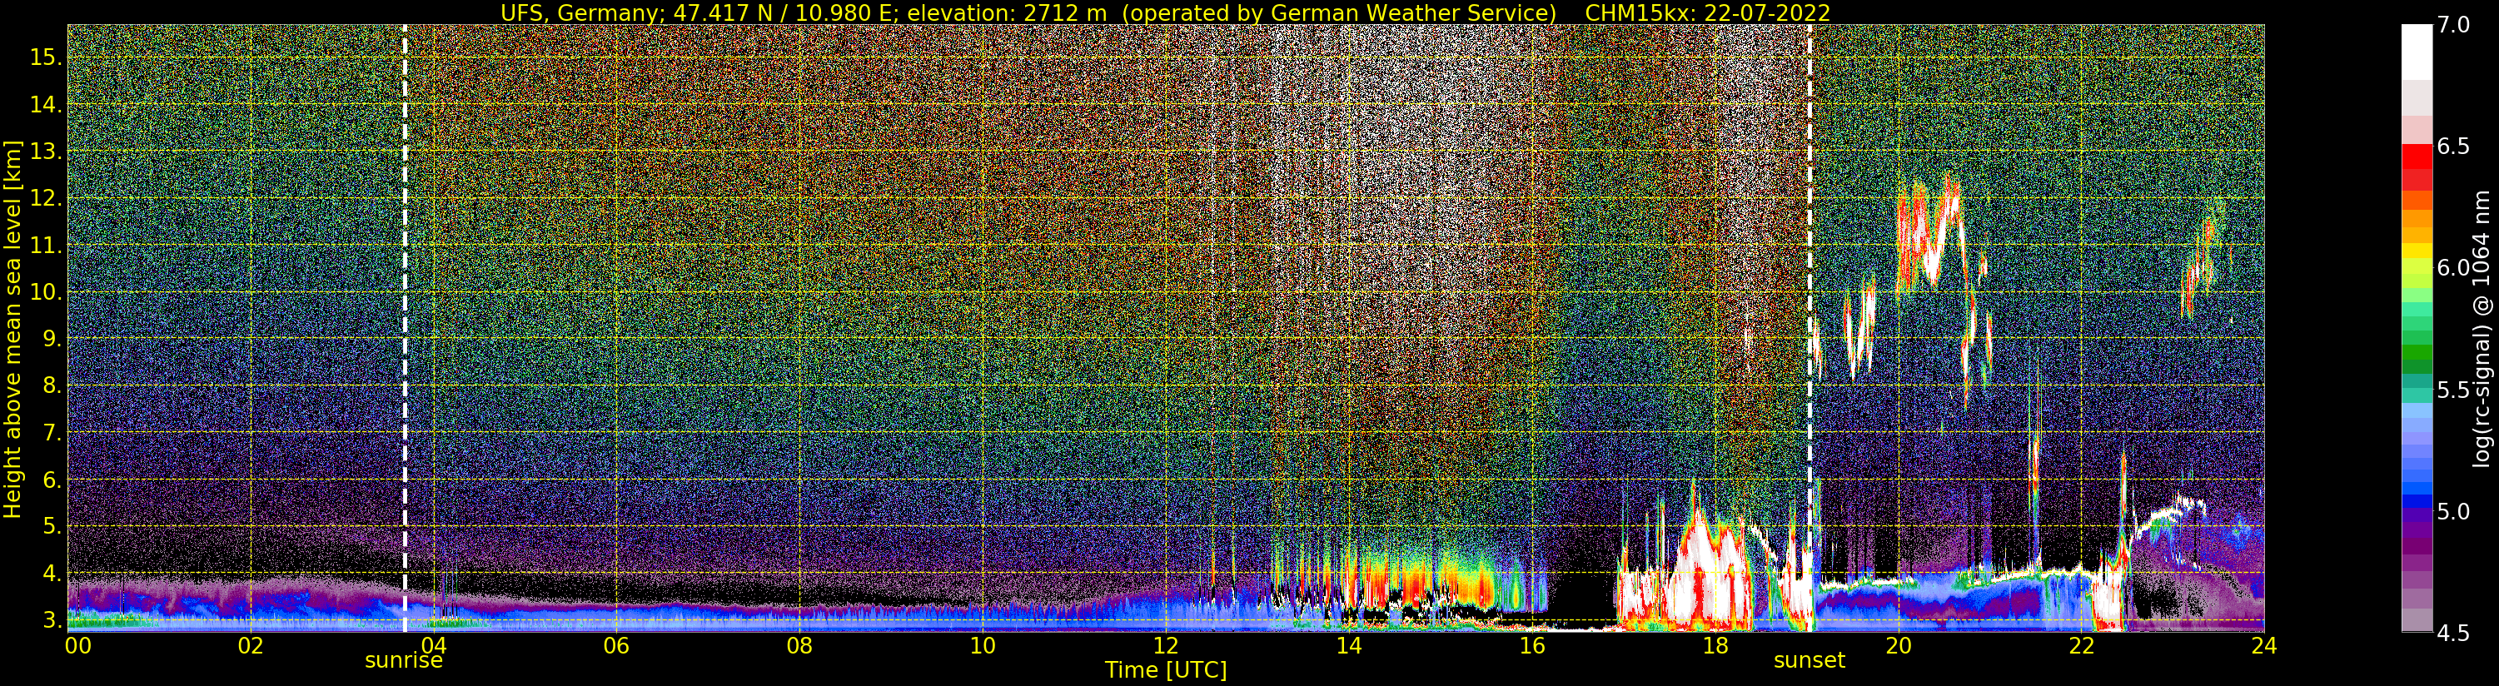Click the white segment at top of colorbar
Screen dimensions: 2499x686
[x=2417, y=52]
